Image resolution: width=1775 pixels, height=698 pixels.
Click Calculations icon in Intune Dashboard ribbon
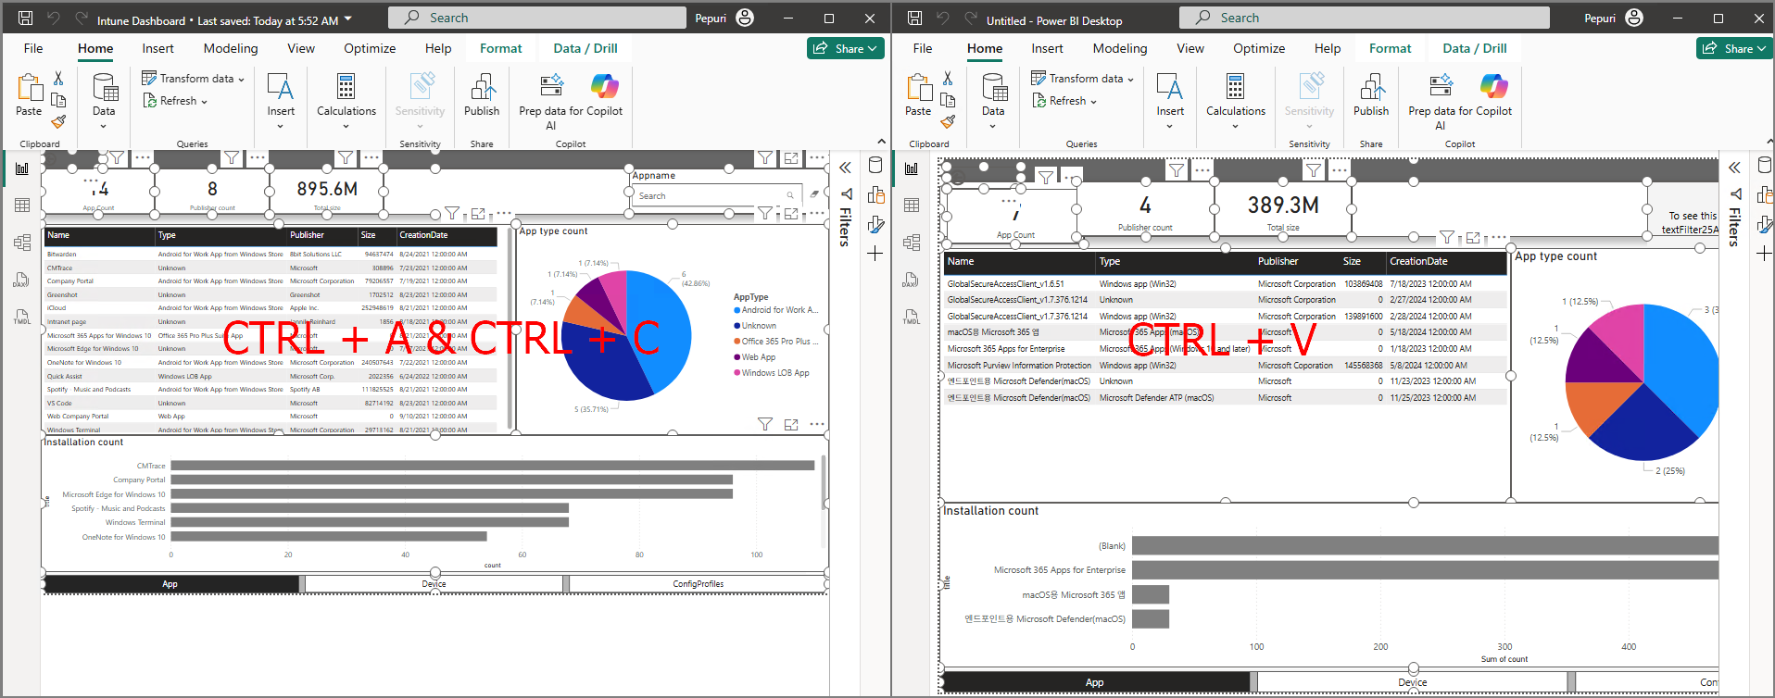pyautogui.click(x=346, y=87)
